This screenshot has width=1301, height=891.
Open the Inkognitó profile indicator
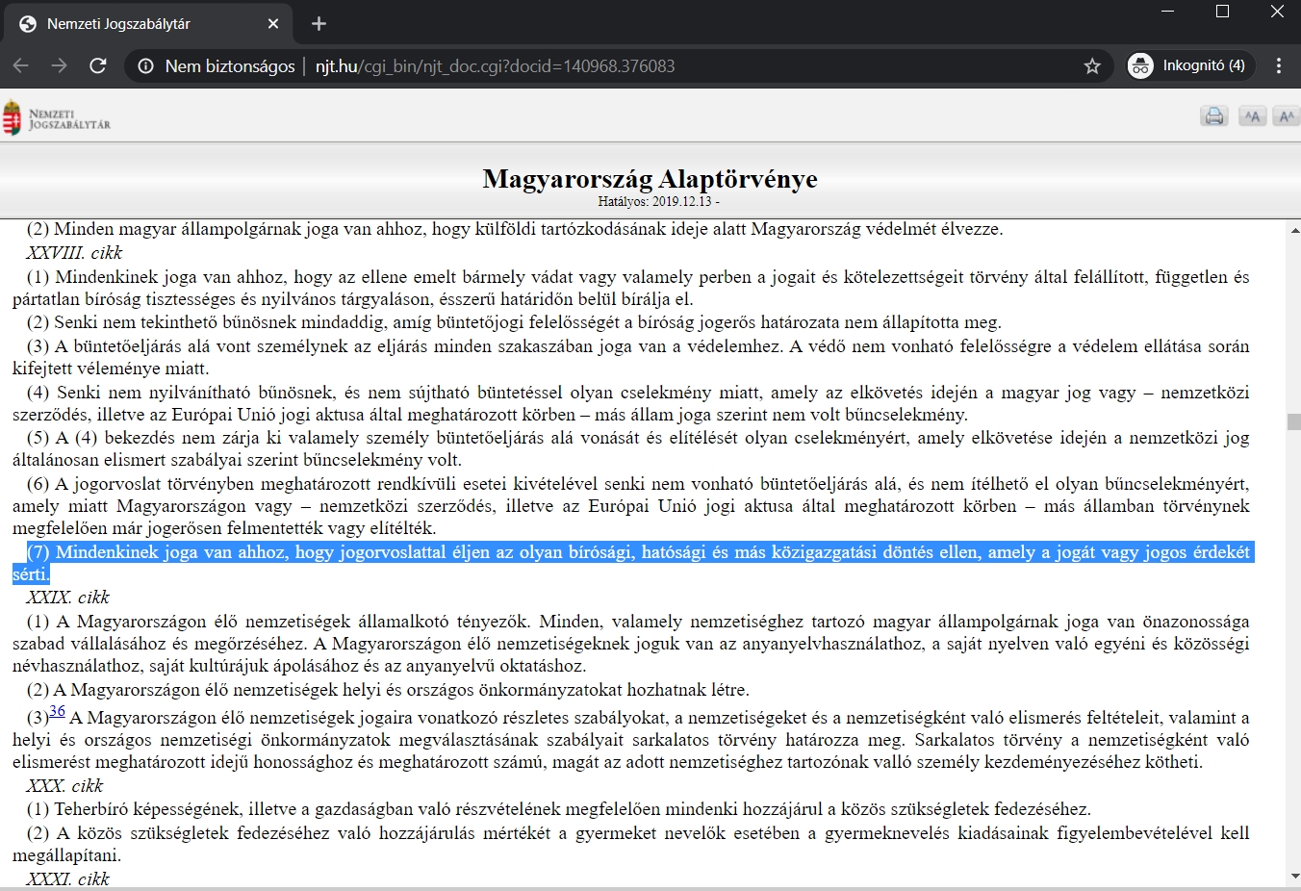[x=1190, y=65]
